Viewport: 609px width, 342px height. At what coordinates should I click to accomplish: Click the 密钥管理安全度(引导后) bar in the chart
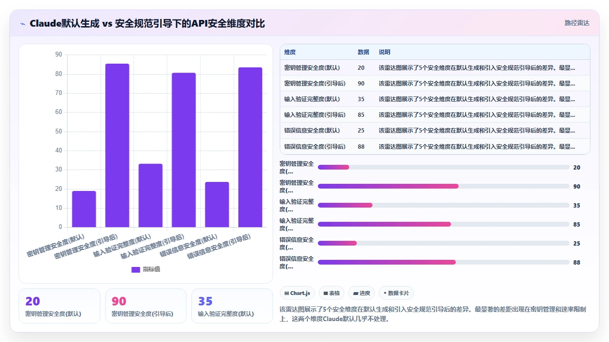117,145
